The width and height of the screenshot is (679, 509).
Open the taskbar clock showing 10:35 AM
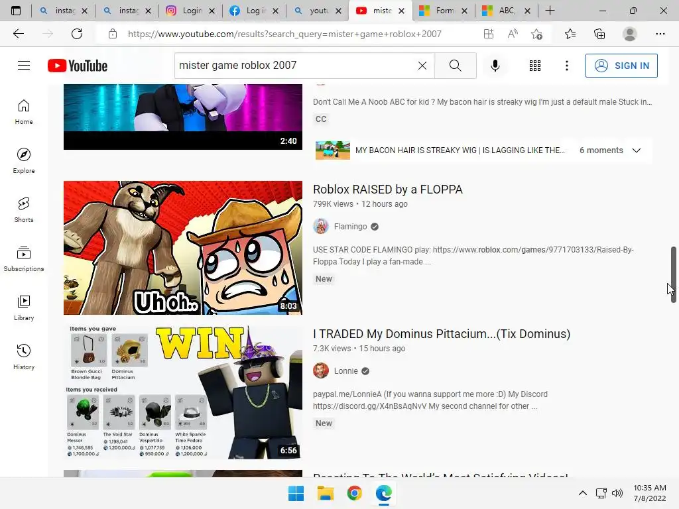tap(650, 493)
